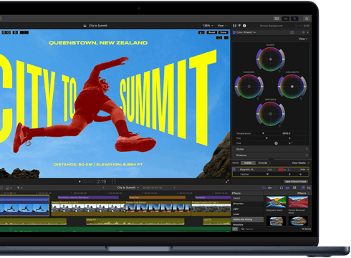
Task: Reset the Midtones color wheel
Action: point(279,126)
